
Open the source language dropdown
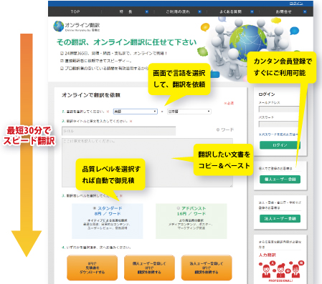pos(136,112)
